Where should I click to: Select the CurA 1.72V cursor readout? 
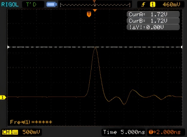click(154, 14)
